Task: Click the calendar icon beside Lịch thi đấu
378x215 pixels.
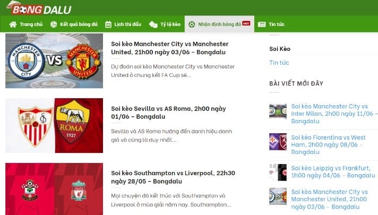Action: point(108,24)
